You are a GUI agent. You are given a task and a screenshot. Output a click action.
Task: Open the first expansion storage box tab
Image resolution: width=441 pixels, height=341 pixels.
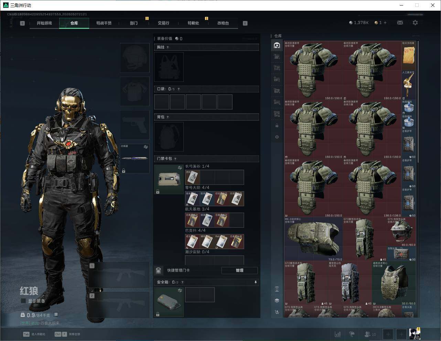tap(277, 56)
